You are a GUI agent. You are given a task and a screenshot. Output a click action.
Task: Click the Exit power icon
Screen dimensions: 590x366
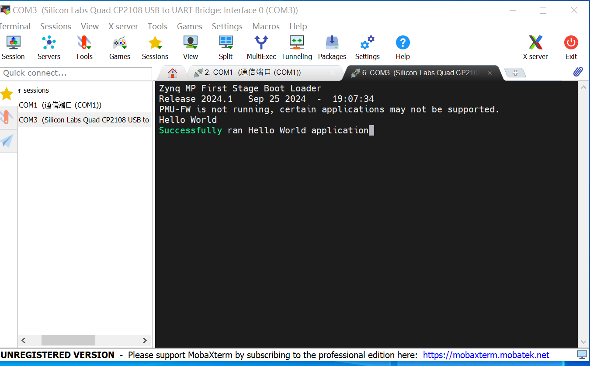click(571, 48)
